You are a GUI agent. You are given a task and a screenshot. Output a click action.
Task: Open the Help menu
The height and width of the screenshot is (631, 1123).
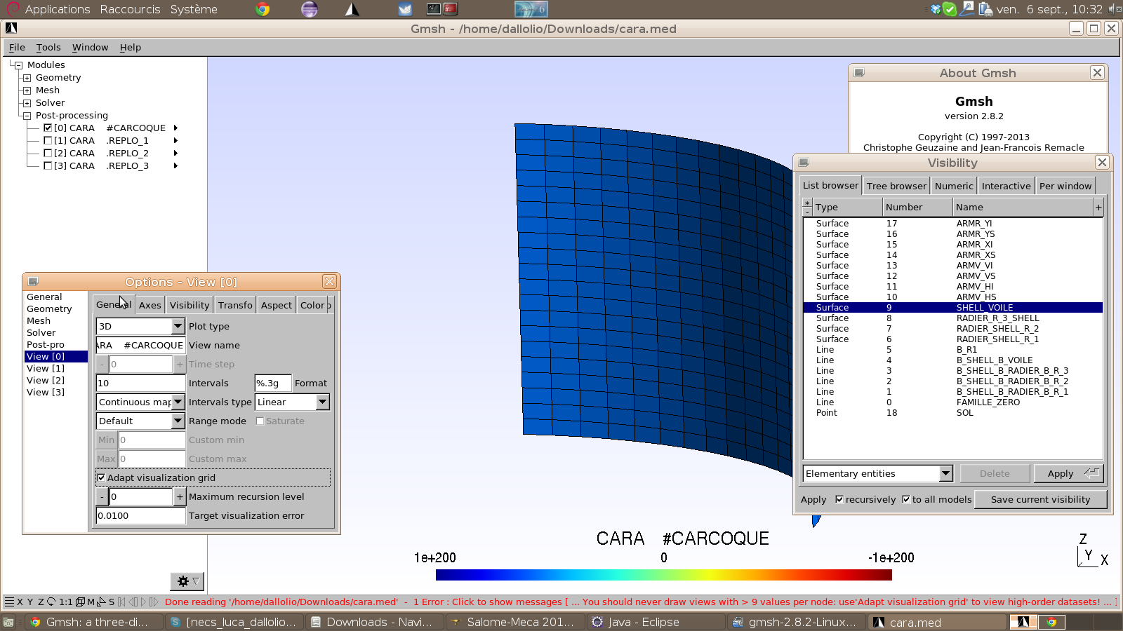(x=131, y=47)
